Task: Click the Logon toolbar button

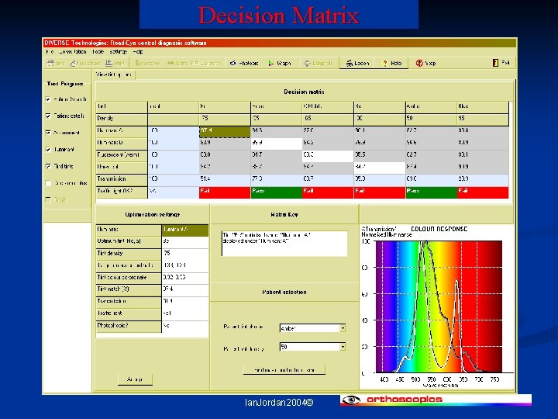Action: (x=357, y=63)
